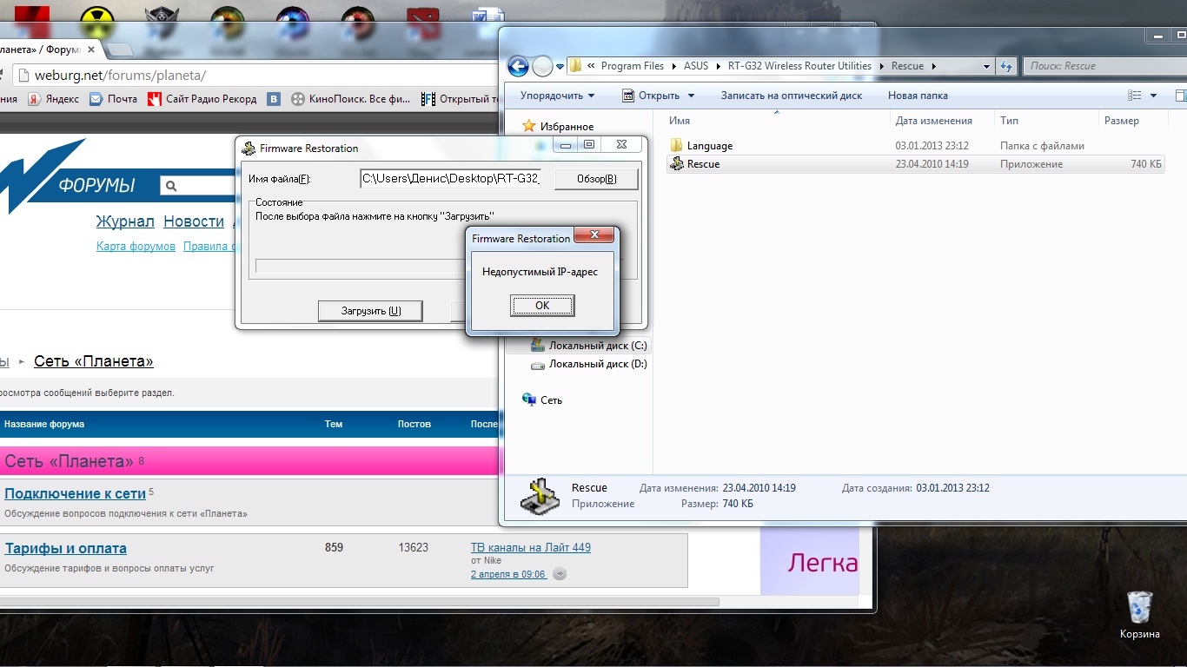
Task: Expand the double chevron at the breadcrumb start
Action: (591, 66)
